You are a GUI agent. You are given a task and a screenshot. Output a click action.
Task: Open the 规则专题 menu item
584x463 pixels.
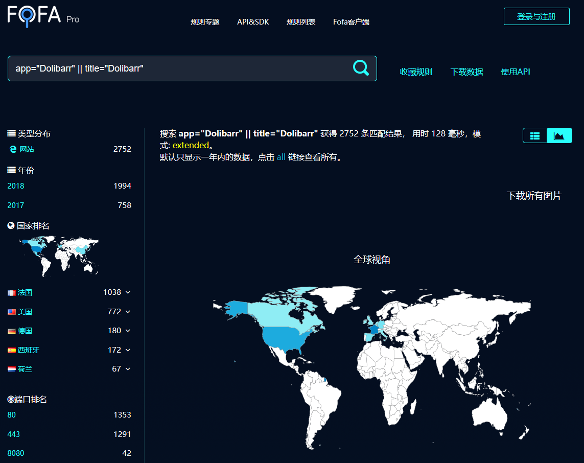click(205, 22)
